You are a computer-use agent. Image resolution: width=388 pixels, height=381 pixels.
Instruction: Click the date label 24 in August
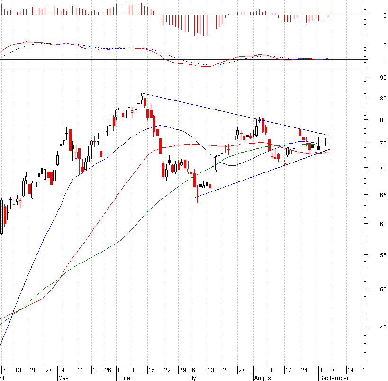click(x=304, y=370)
